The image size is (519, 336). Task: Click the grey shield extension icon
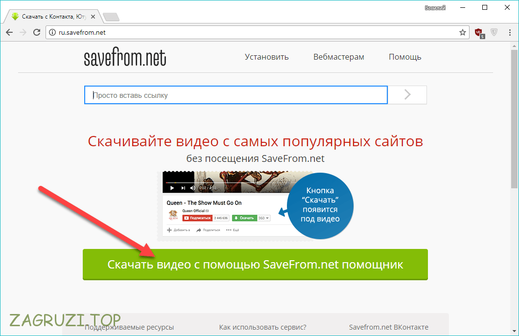click(x=494, y=32)
